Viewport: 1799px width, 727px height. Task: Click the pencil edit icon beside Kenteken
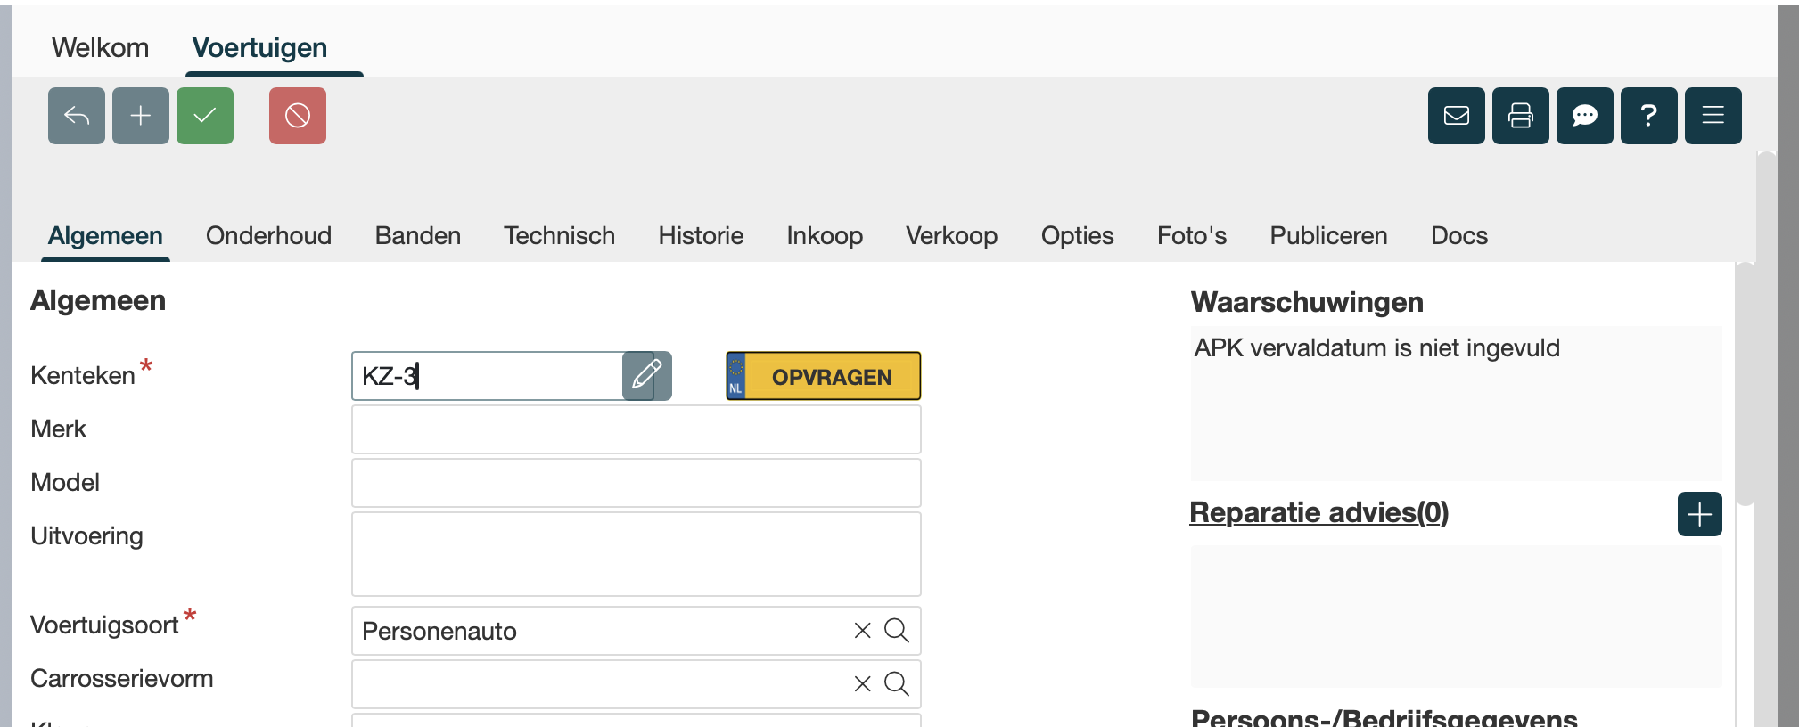tap(646, 376)
